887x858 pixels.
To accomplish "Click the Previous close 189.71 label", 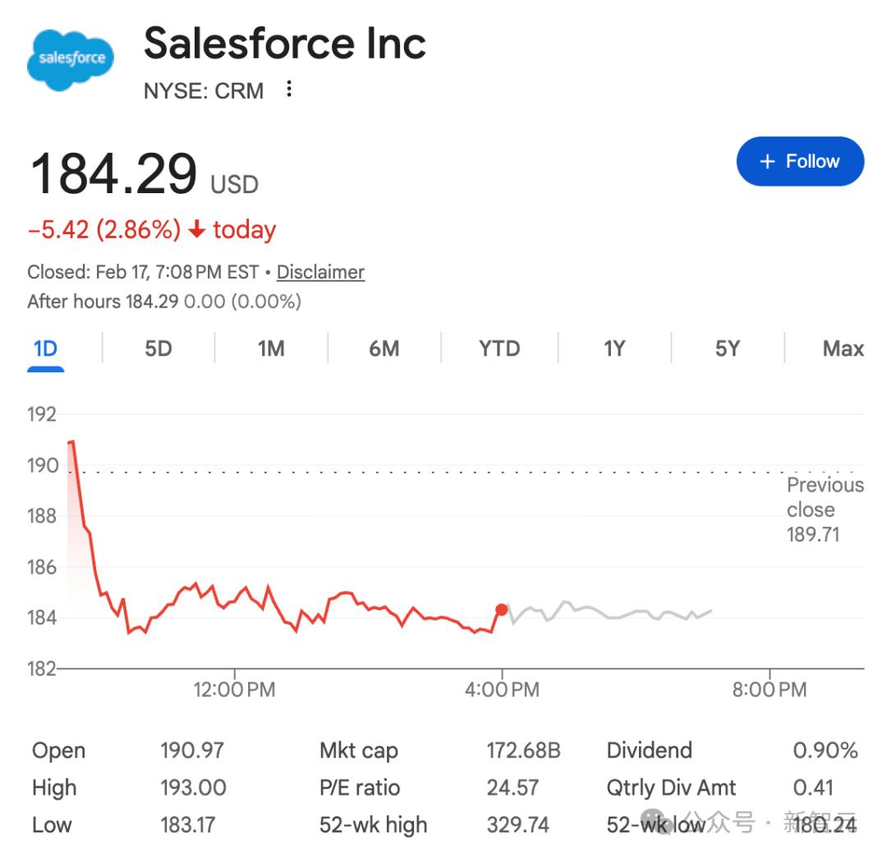I will tap(825, 510).
